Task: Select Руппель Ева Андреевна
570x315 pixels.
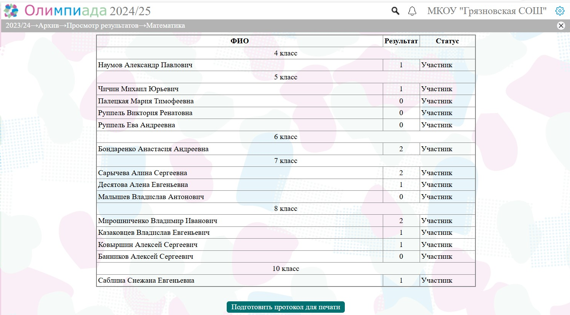Action: [x=136, y=125]
